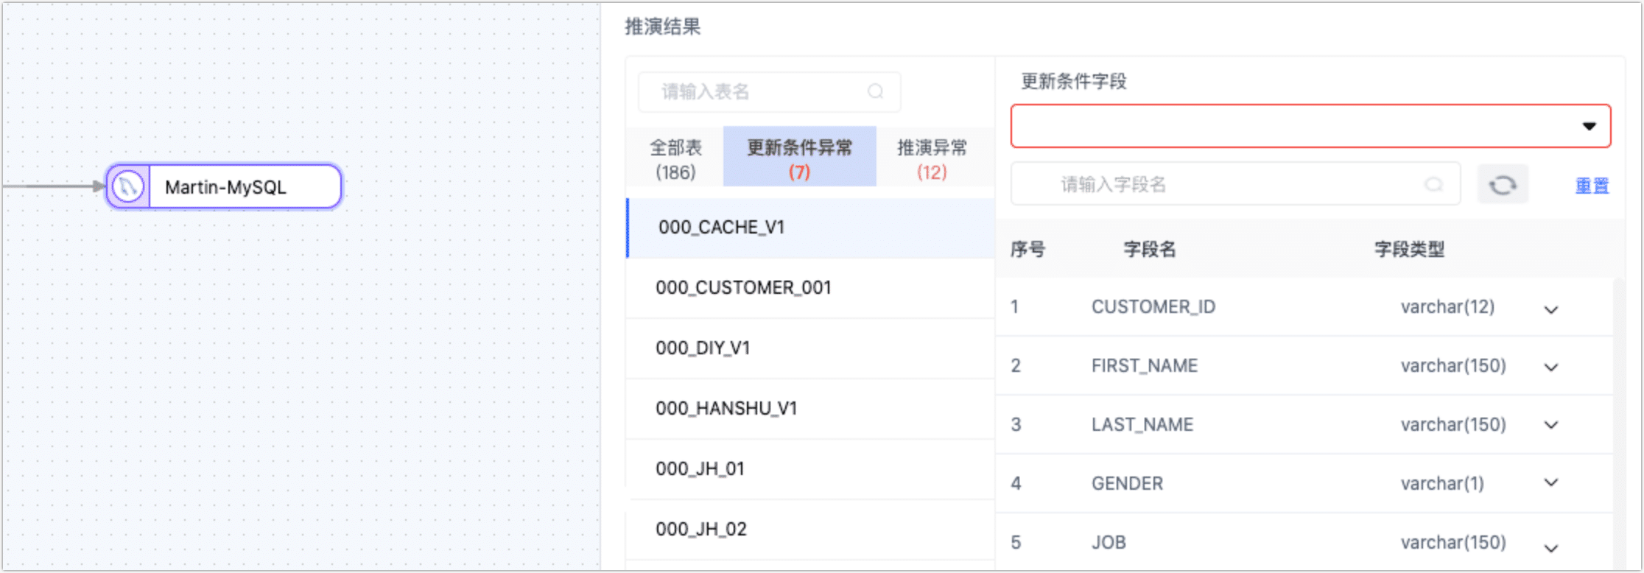Focus the 请输入表名 search field
This screenshot has width=1644, height=573.
pyautogui.click(x=759, y=91)
